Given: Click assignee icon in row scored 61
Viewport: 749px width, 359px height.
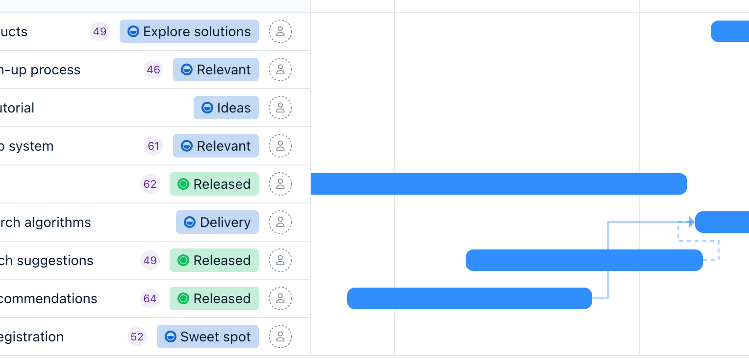Looking at the screenshot, I should coord(280,146).
